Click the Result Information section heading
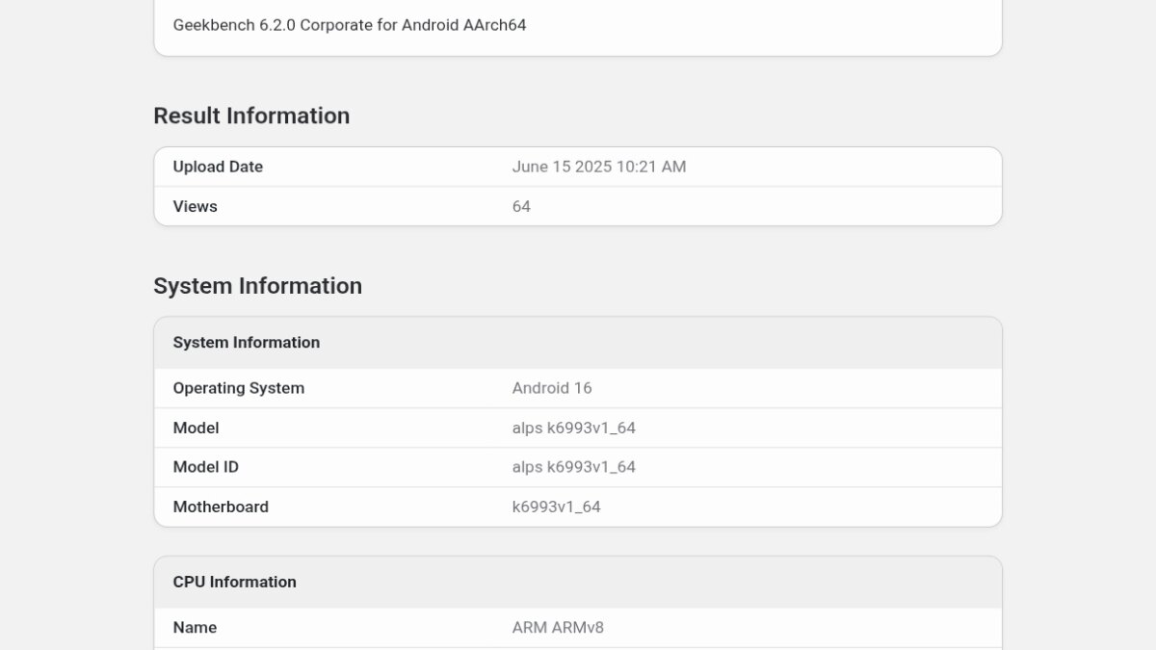This screenshot has height=650, width=1156. tap(251, 116)
